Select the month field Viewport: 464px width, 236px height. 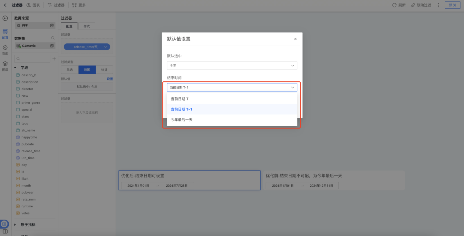pos(26,185)
